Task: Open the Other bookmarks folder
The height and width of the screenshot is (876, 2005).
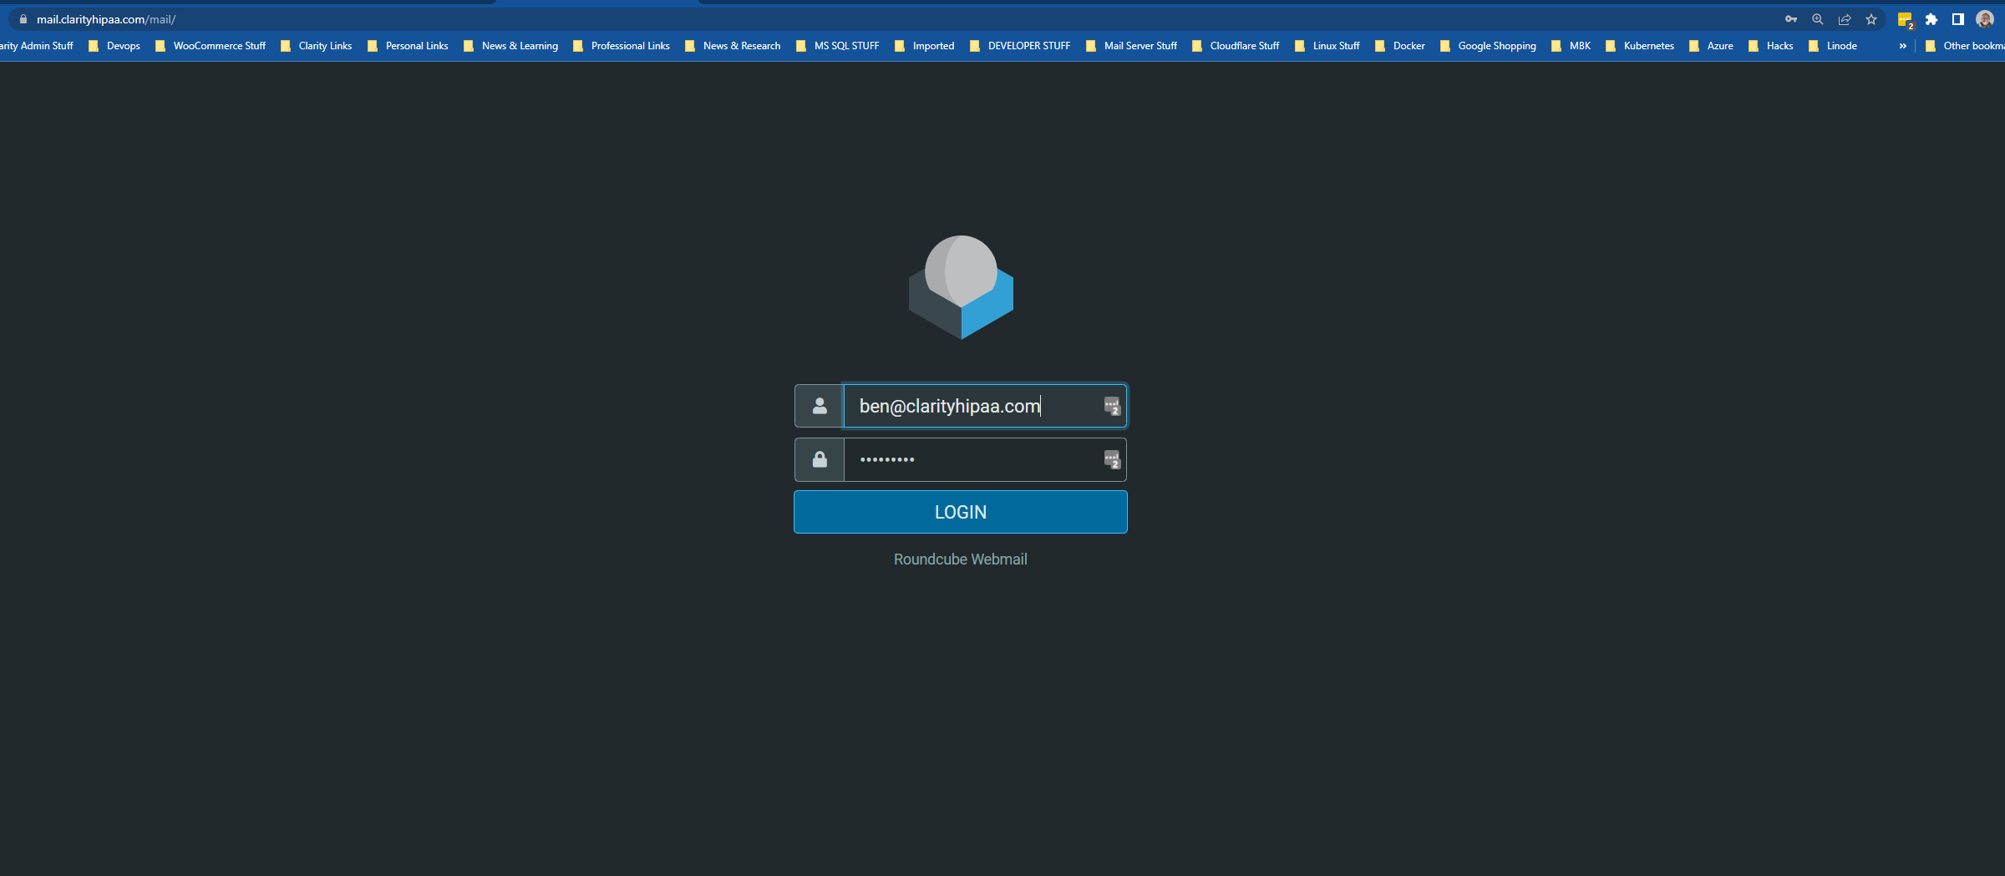Action: point(1964,46)
